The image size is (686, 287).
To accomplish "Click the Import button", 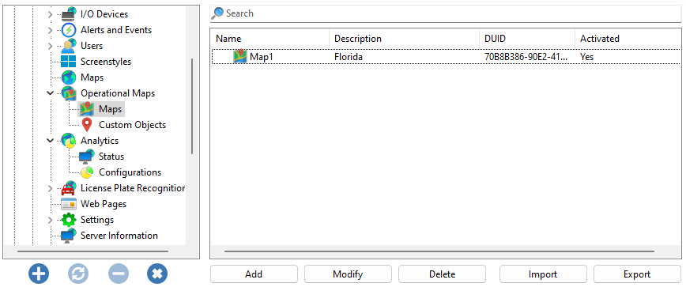I will (543, 274).
